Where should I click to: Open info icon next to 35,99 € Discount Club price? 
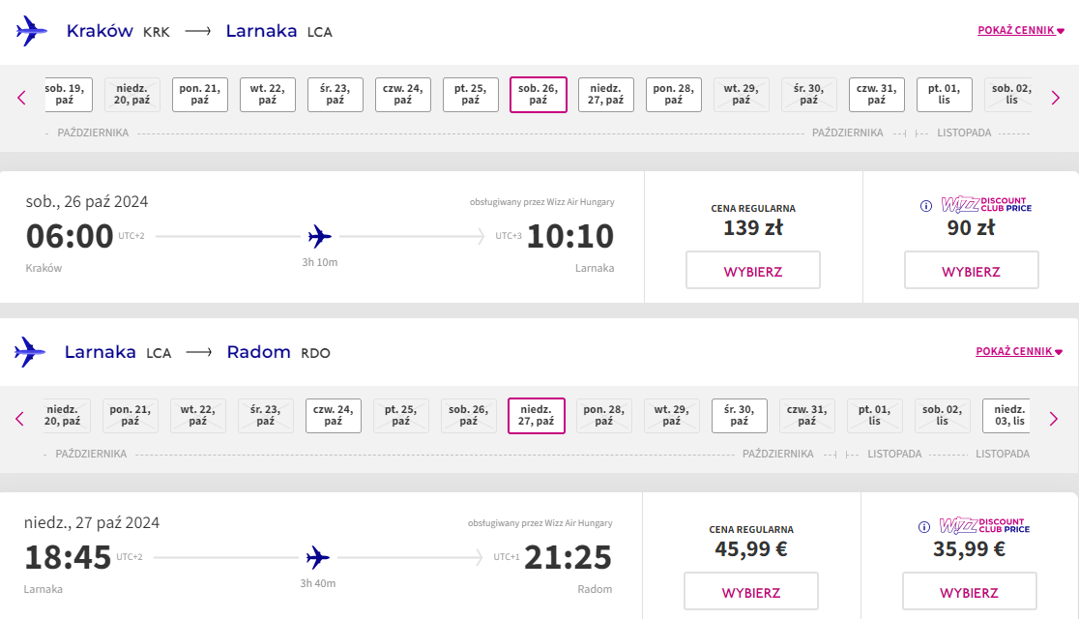coord(924,527)
